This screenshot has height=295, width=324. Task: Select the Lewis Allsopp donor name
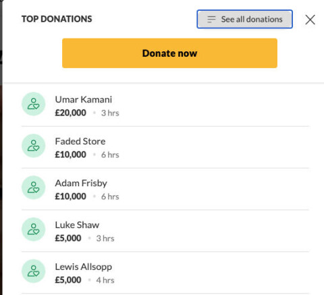click(x=84, y=267)
